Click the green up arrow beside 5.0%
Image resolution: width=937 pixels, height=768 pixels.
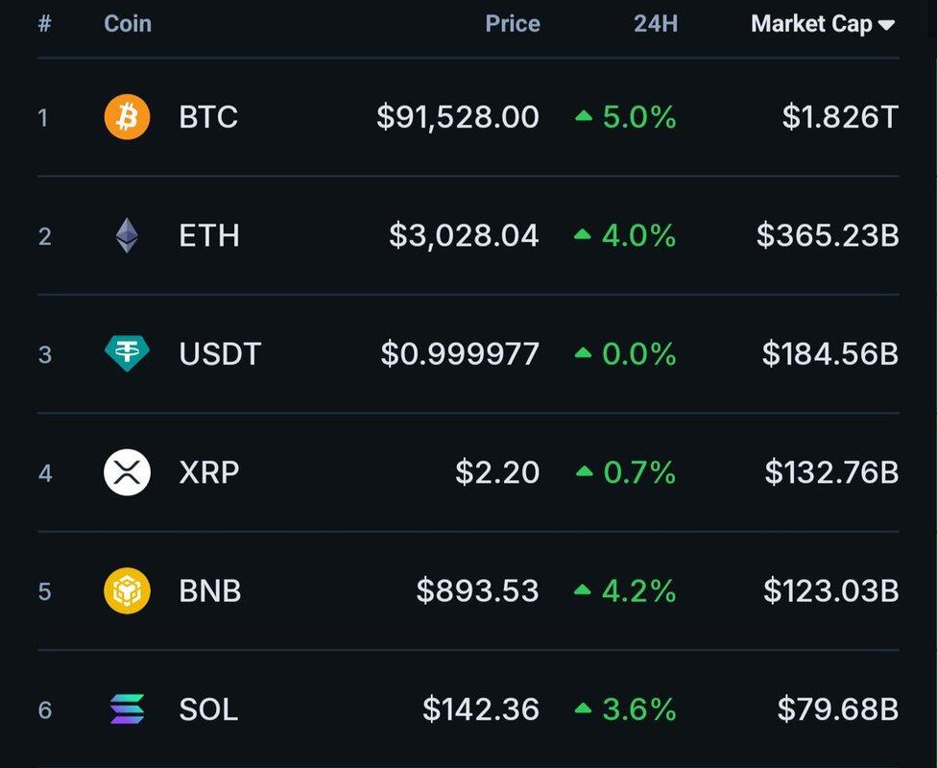click(583, 117)
